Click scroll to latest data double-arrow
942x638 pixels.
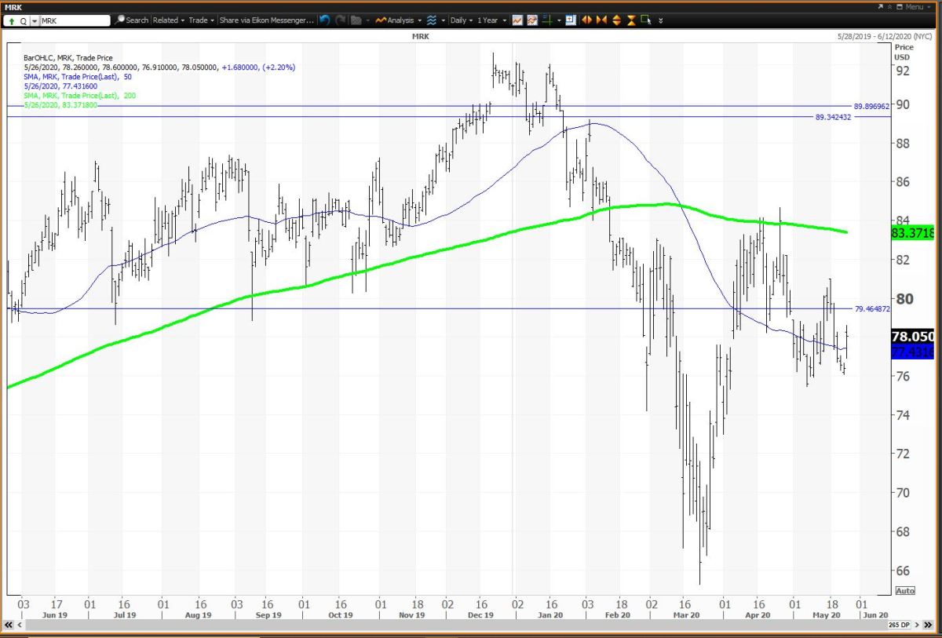928,625
